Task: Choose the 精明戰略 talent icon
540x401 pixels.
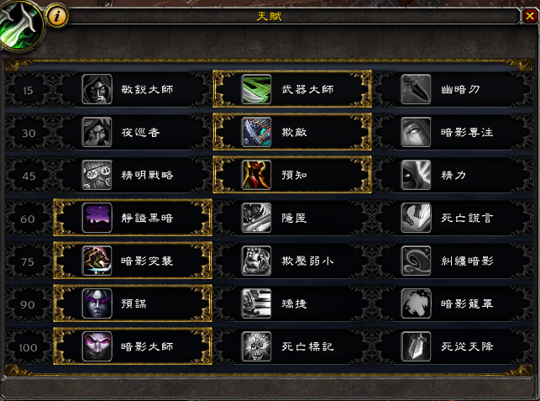Action: tap(97, 175)
